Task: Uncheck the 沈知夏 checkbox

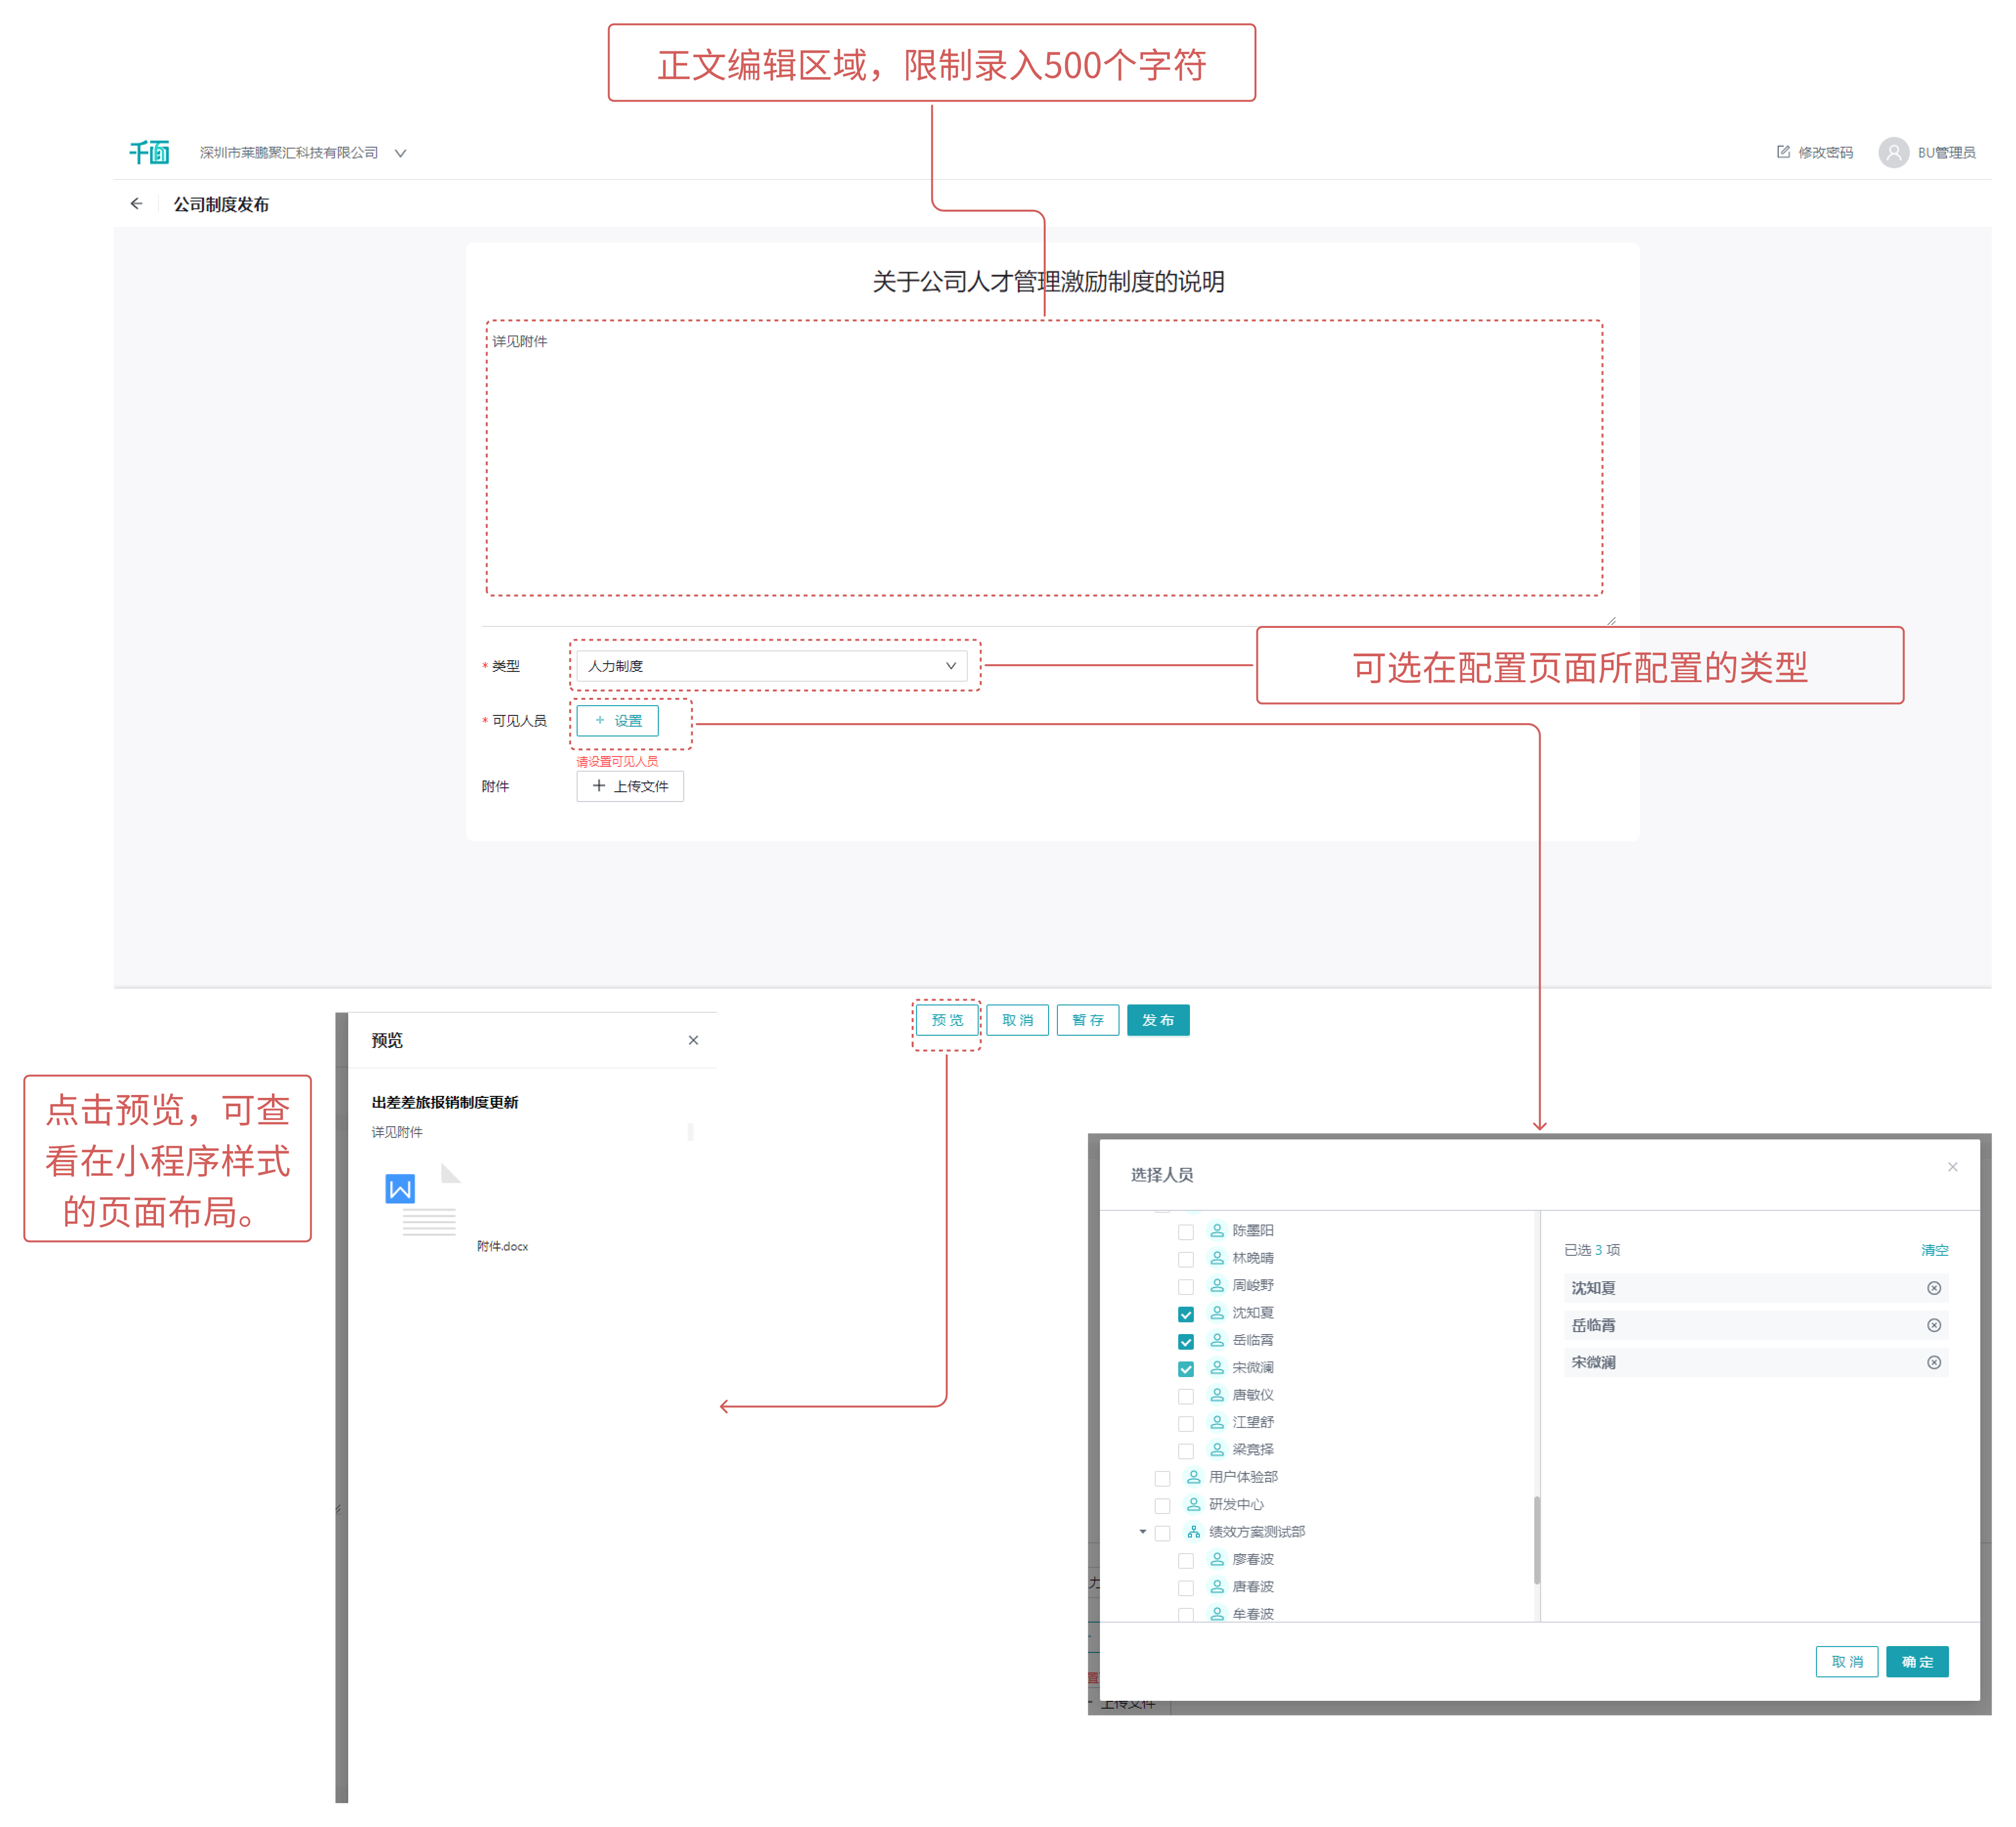Action: 1185,1314
